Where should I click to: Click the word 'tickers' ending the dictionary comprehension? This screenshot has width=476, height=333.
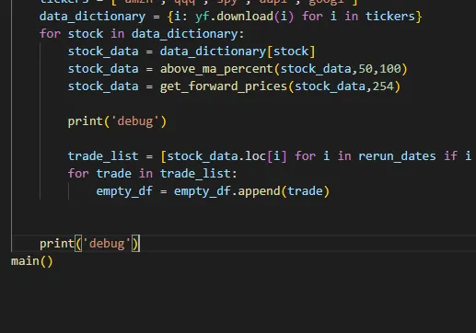click(390, 17)
